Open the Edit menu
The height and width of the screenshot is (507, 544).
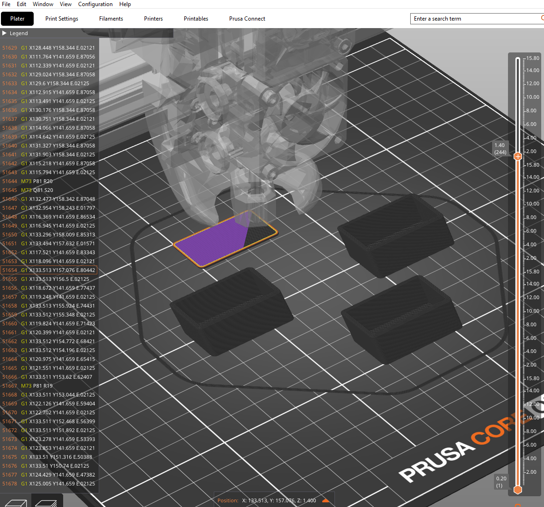tap(22, 4)
